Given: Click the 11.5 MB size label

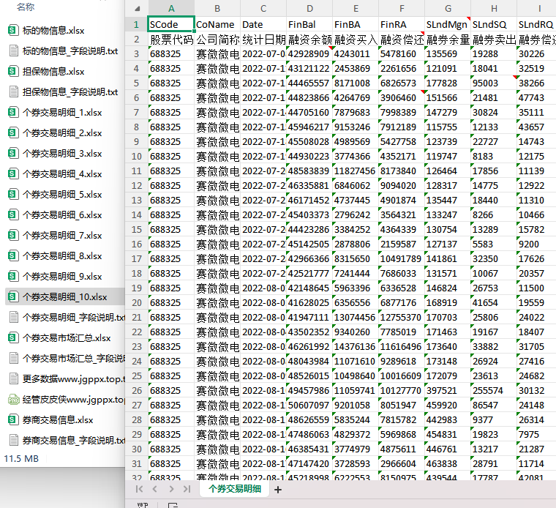Looking at the screenshot, I should pyautogui.click(x=21, y=459).
